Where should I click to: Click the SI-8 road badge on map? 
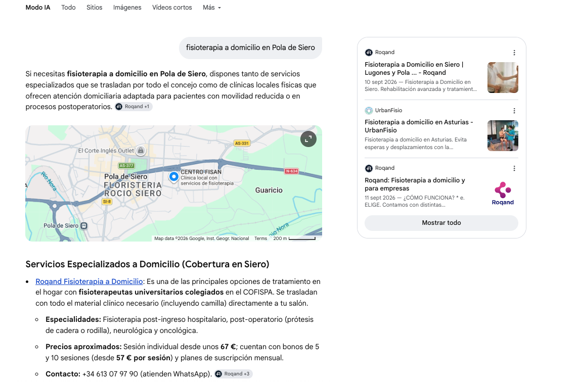107,202
